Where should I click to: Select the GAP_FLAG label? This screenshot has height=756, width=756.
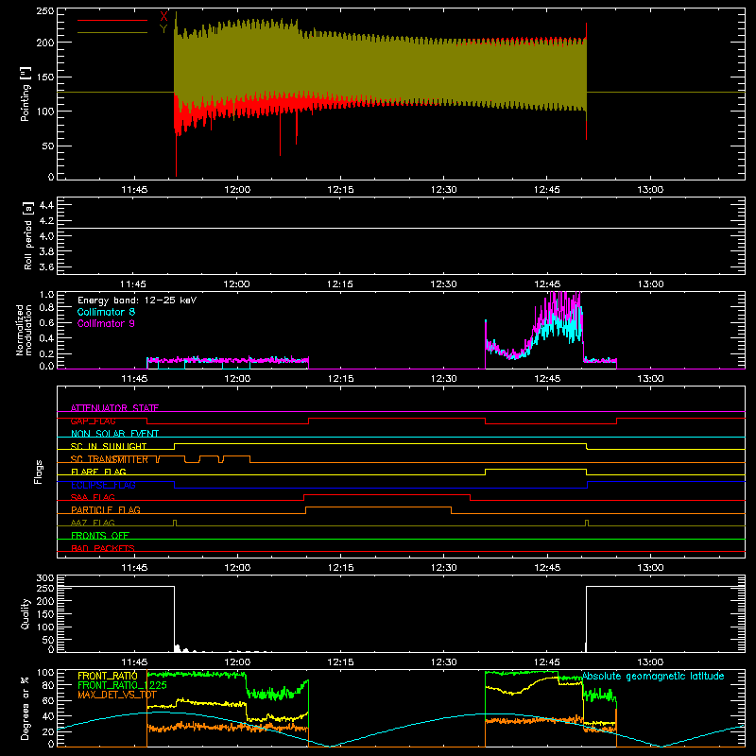pos(93,421)
